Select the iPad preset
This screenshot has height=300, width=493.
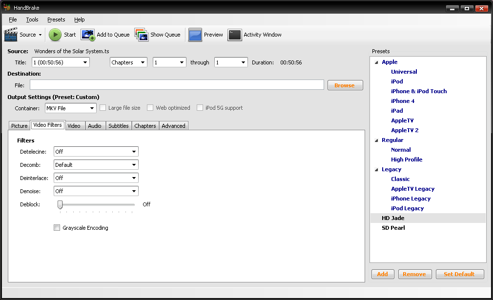coord(397,111)
